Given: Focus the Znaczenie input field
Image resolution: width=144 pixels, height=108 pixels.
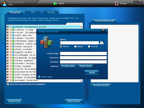Looking at the screenshot, I should coord(83,58).
